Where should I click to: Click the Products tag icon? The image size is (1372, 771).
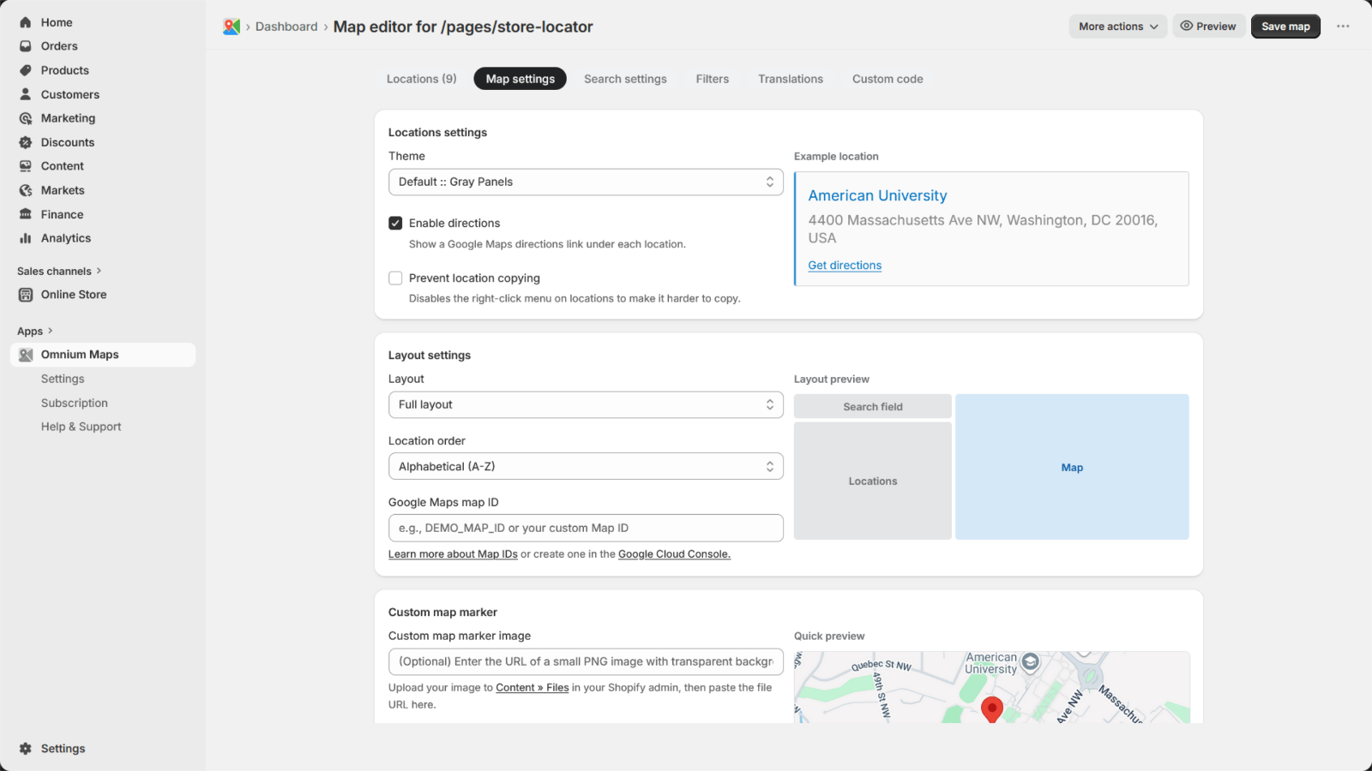click(x=26, y=70)
